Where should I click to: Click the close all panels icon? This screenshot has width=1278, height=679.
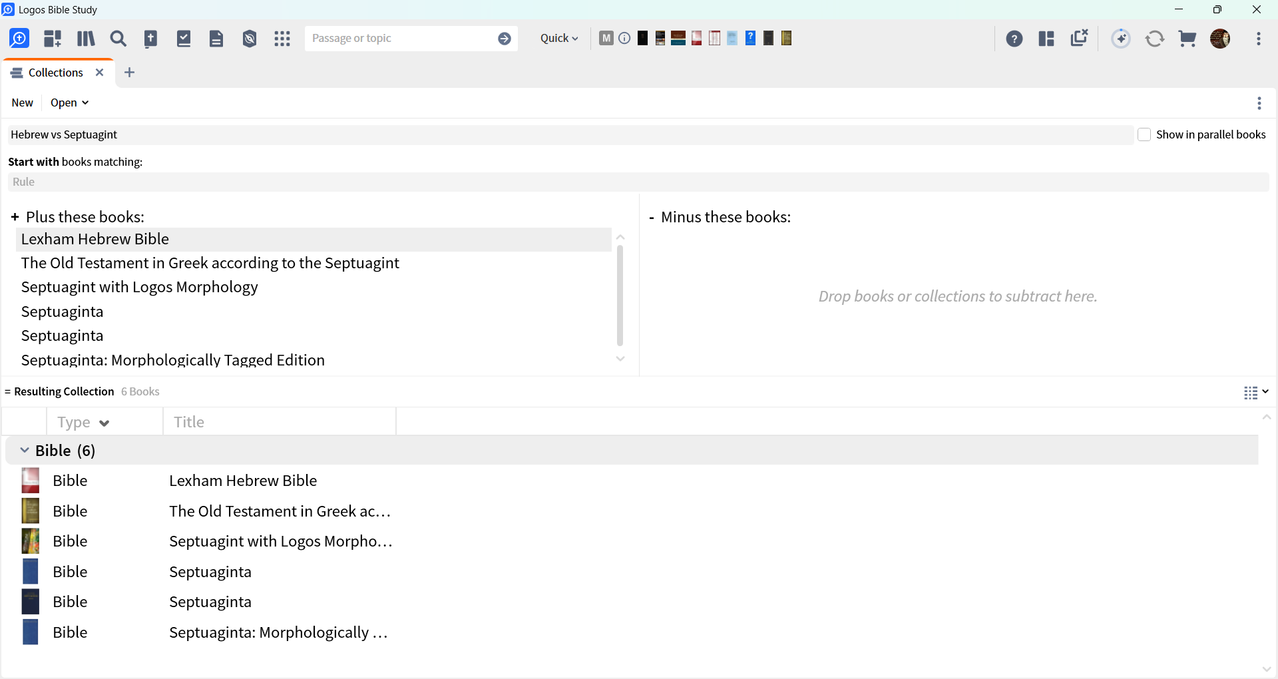pos(1079,38)
